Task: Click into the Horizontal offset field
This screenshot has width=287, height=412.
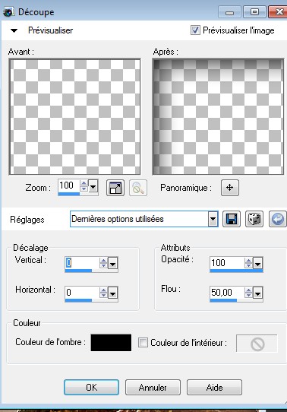Action: point(82,293)
